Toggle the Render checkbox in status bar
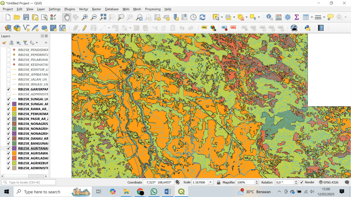Image resolution: width=351 pixels, height=197 pixels. click(x=302, y=182)
